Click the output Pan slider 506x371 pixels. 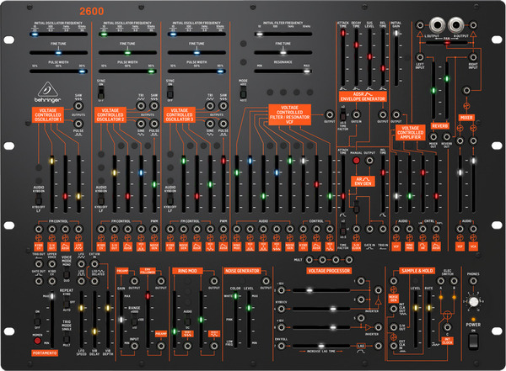[x=447, y=43]
